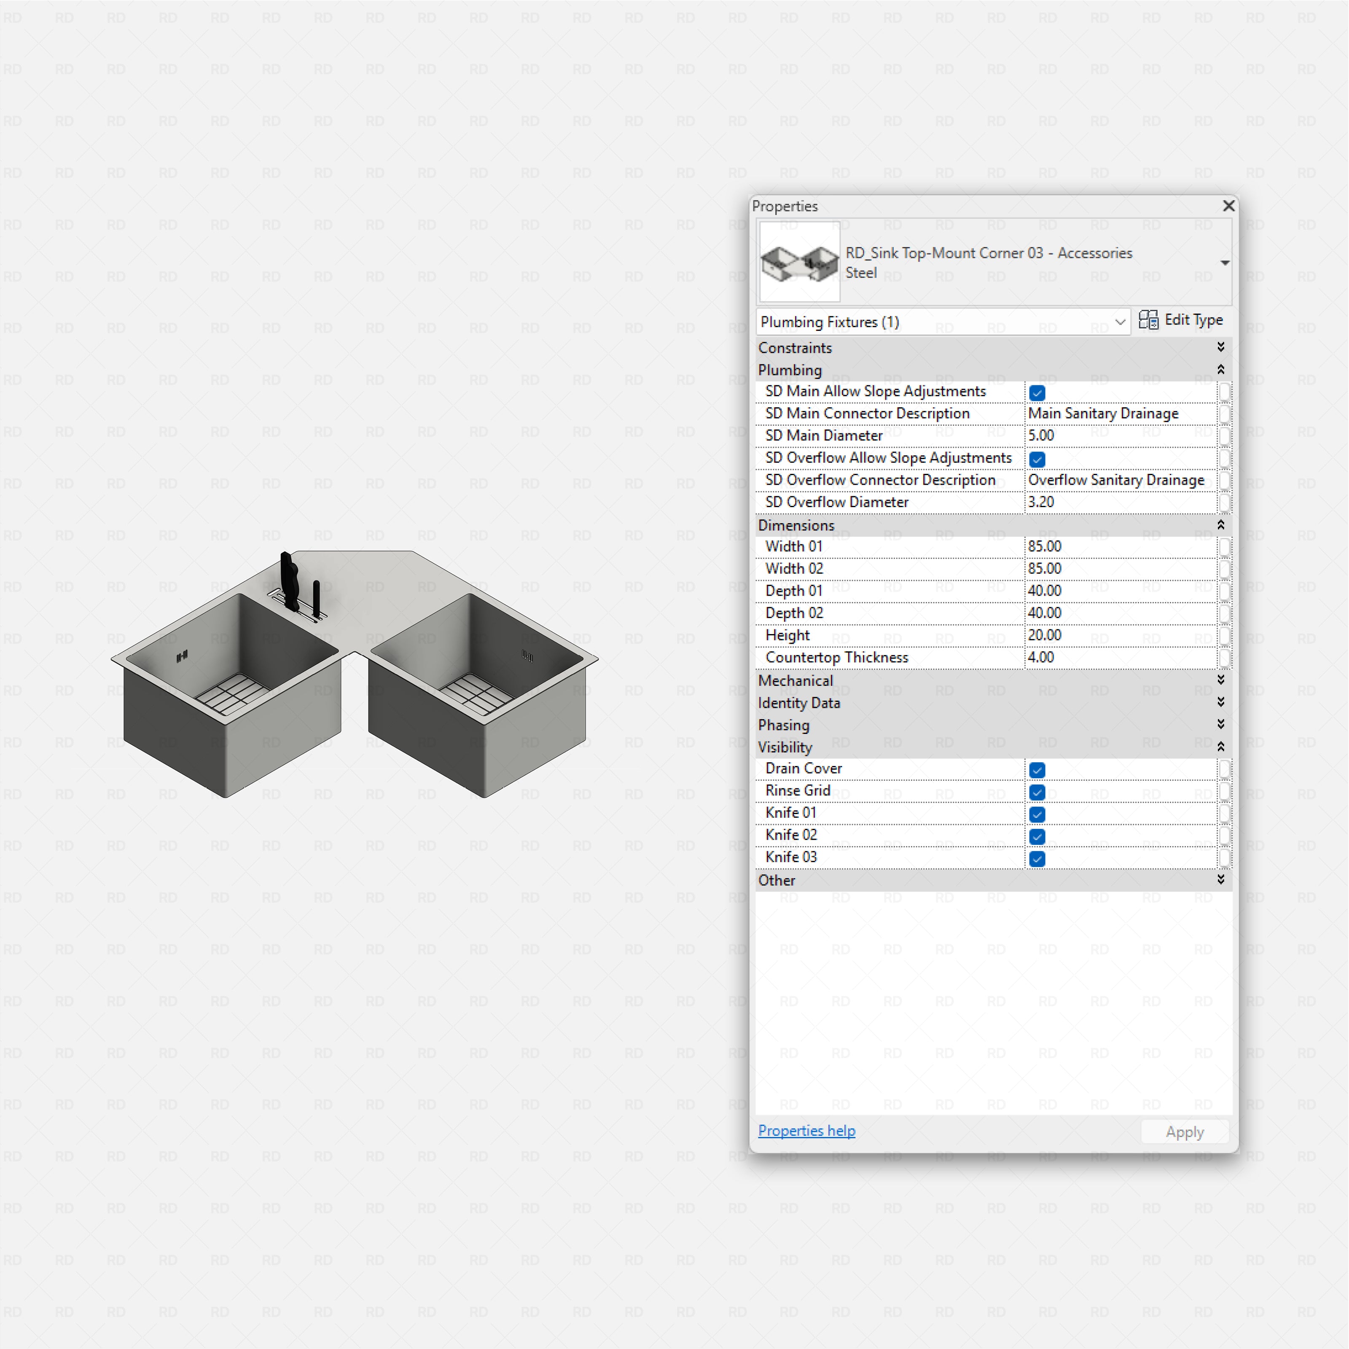Uncheck the Drain Cover visibility checkbox

(x=1037, y=769)
